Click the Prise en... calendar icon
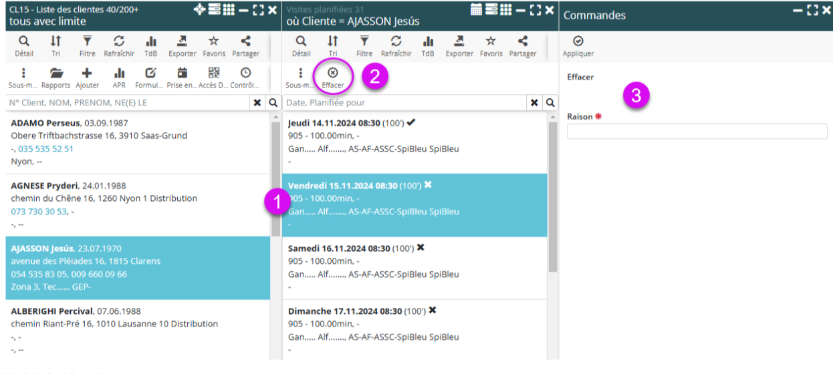The width and height of the screenshot is (833, 374). (182, 77)
